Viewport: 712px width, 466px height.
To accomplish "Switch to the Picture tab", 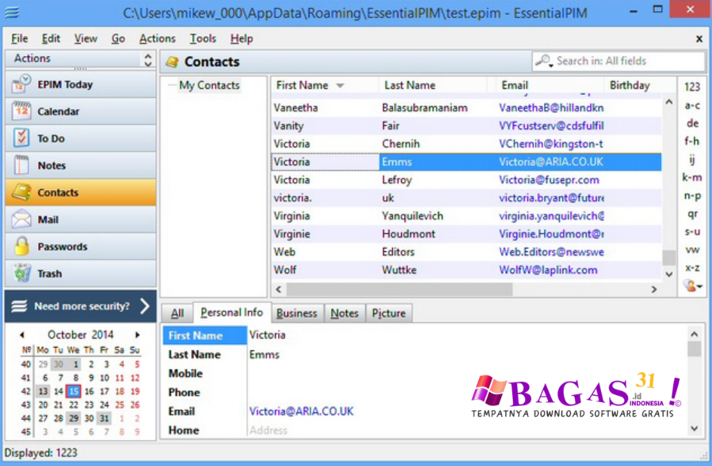I will click(389, 313).
